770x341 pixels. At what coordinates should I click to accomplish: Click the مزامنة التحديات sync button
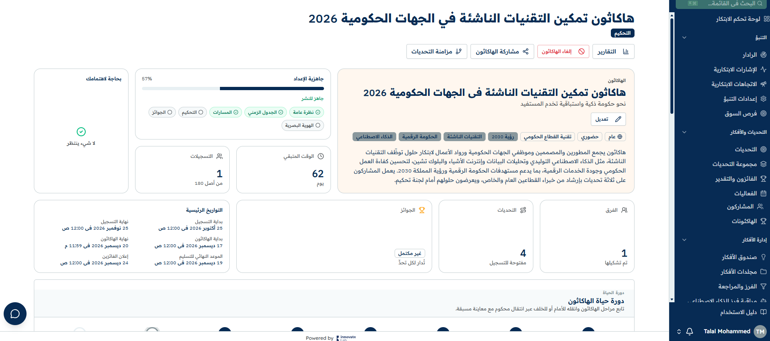point(437,51)
